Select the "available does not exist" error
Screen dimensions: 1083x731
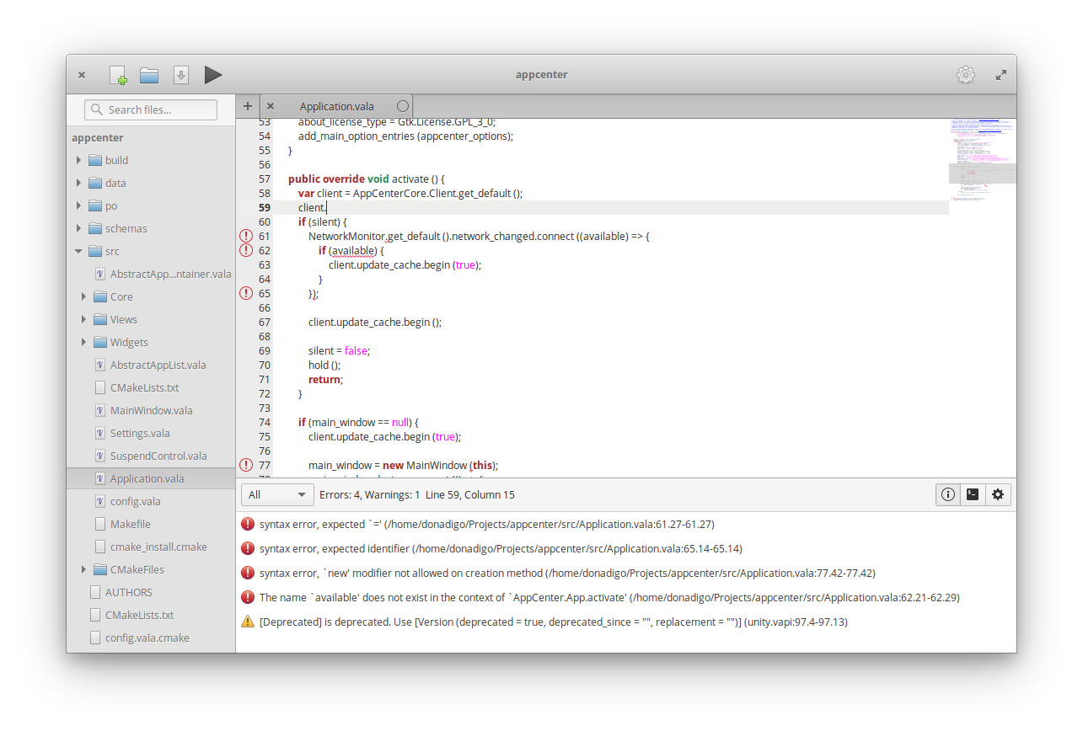point(626,597)
